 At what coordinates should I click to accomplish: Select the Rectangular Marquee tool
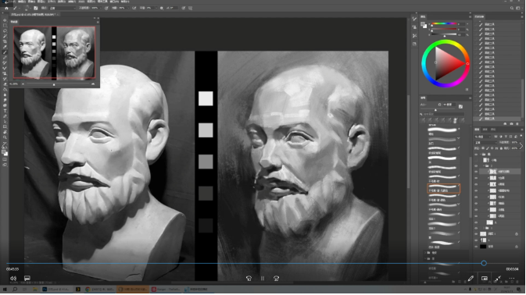pos(5,26)
